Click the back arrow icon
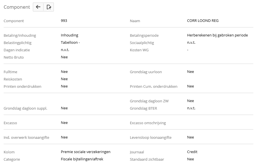Screen dimensions: 255x164 tap(38, 7)
